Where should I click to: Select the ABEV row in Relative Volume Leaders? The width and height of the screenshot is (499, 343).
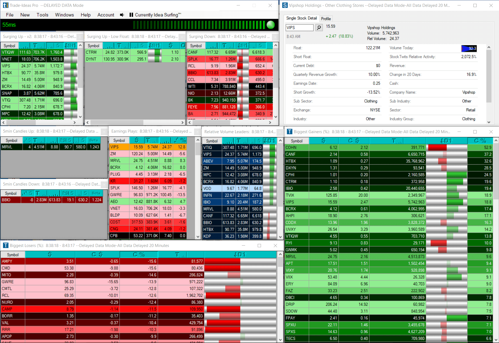click(x=240, y=161)
